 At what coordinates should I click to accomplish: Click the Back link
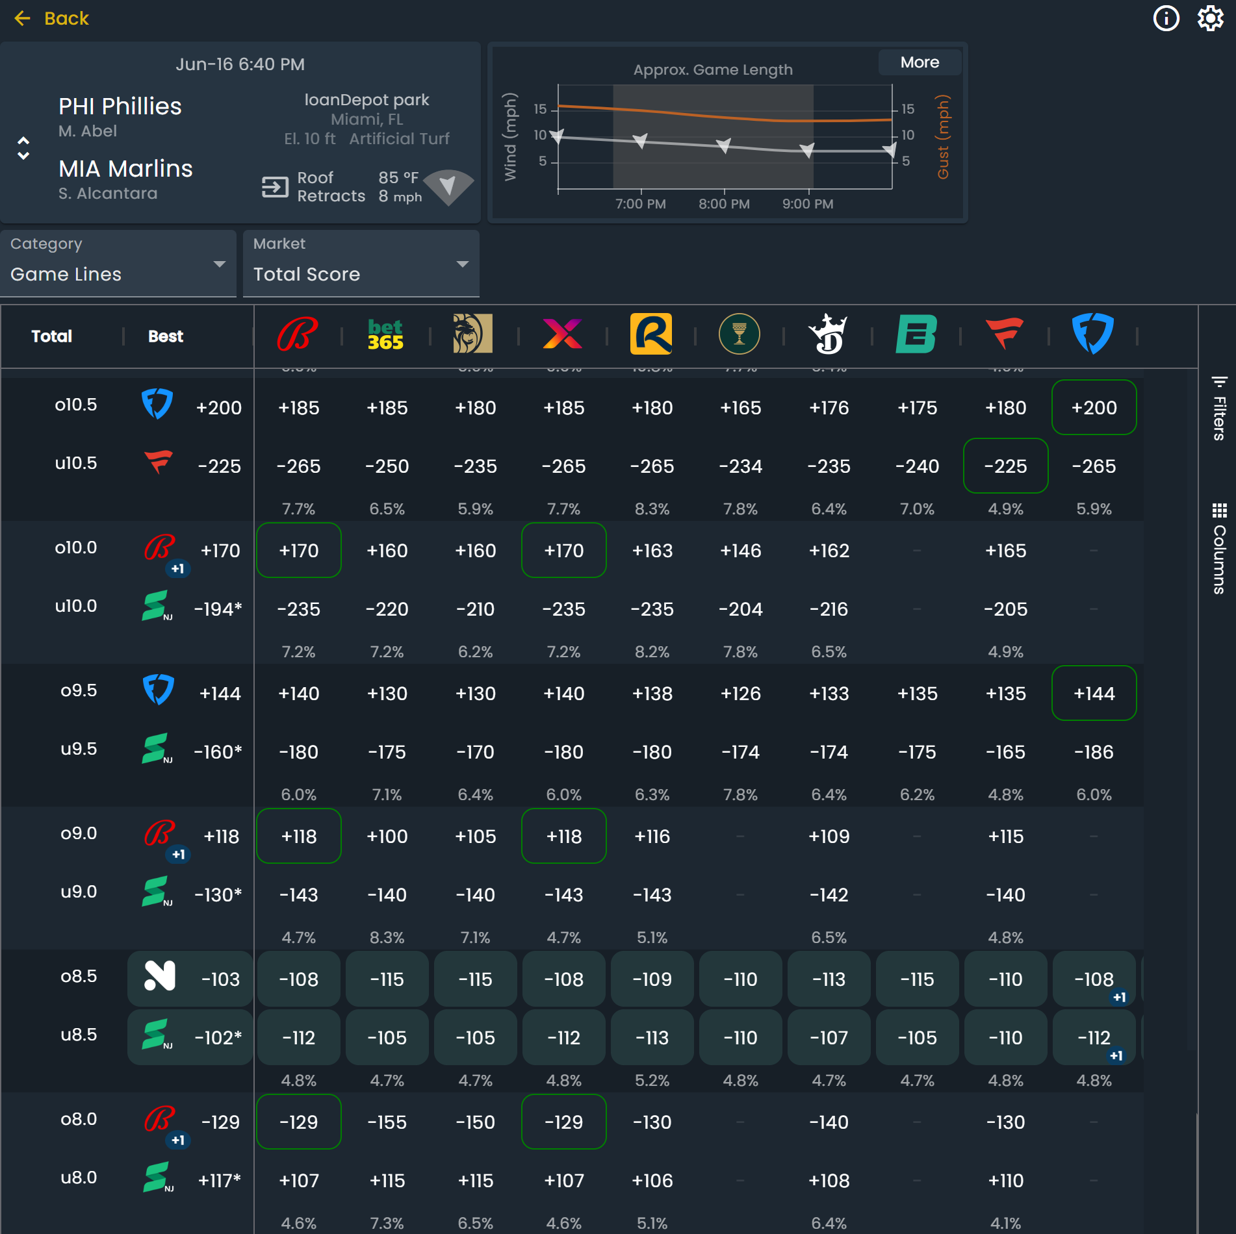click(66, 18)
